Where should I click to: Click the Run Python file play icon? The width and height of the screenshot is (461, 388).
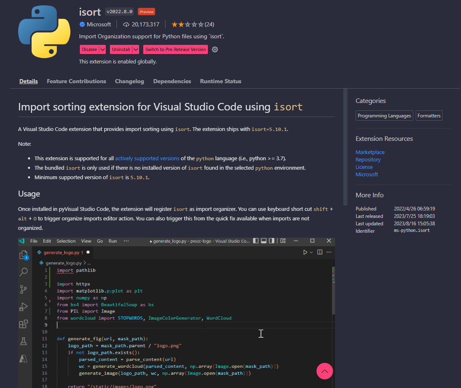(305, 252)
